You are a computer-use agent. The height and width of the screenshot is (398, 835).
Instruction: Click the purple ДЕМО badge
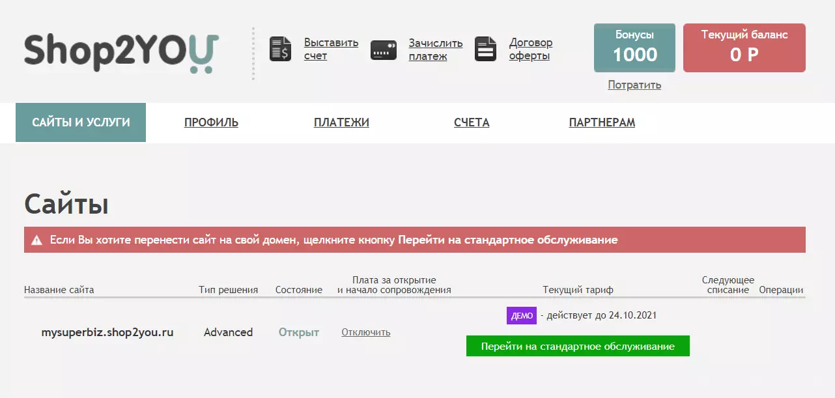(522, 315)
